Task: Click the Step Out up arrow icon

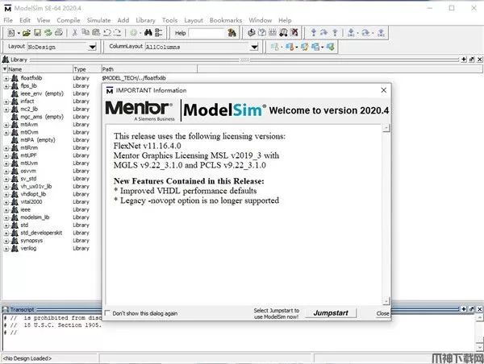Action: click(x=335, y=32)
